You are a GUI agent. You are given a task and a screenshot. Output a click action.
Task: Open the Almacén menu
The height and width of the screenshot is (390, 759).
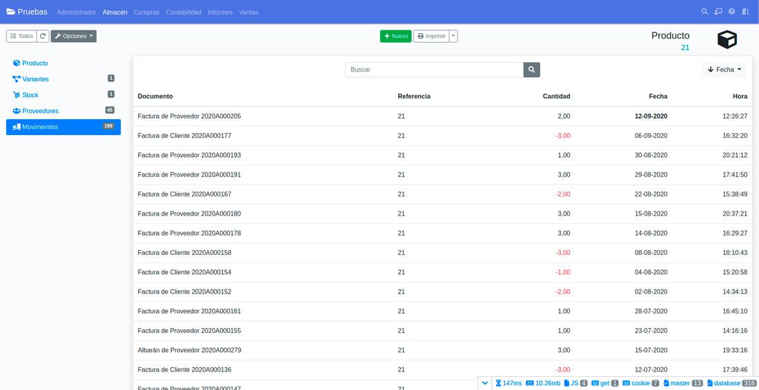pyautogui.click(x=115, y=12)
